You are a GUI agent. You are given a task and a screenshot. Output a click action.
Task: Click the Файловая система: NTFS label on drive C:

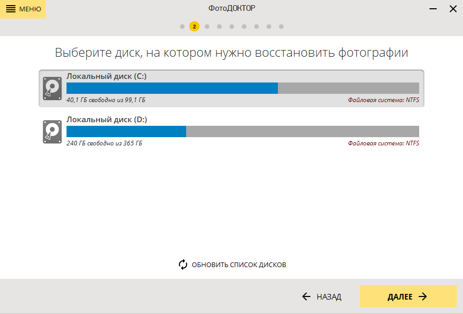click(x=384, y=99)
